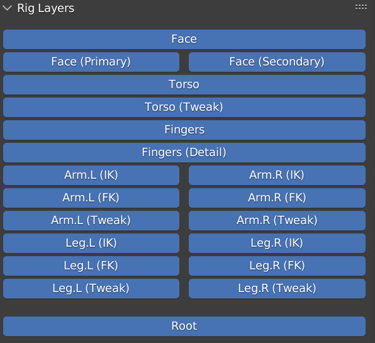Image resolution: width=375 pixels, height=343 pixels.
Task: Toggle Arm.R (Tweak) layer
Action: (x=277, y=220)
